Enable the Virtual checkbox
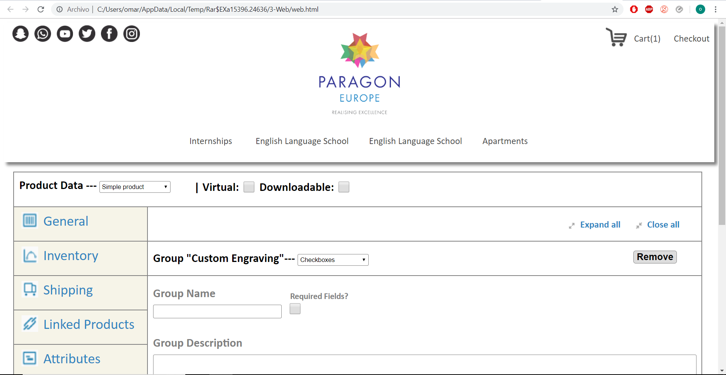The width and height of the screenshot is (726, 375). point(249,187)
